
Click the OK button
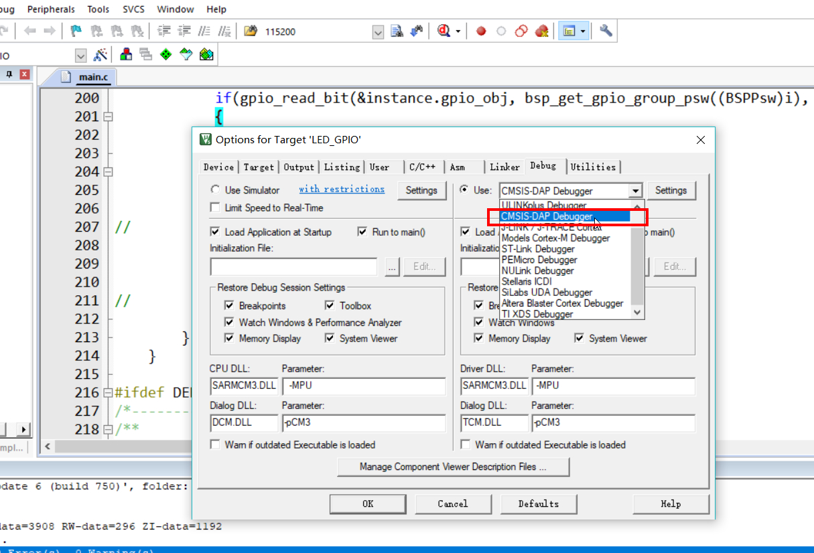click(x=368, y=503)
